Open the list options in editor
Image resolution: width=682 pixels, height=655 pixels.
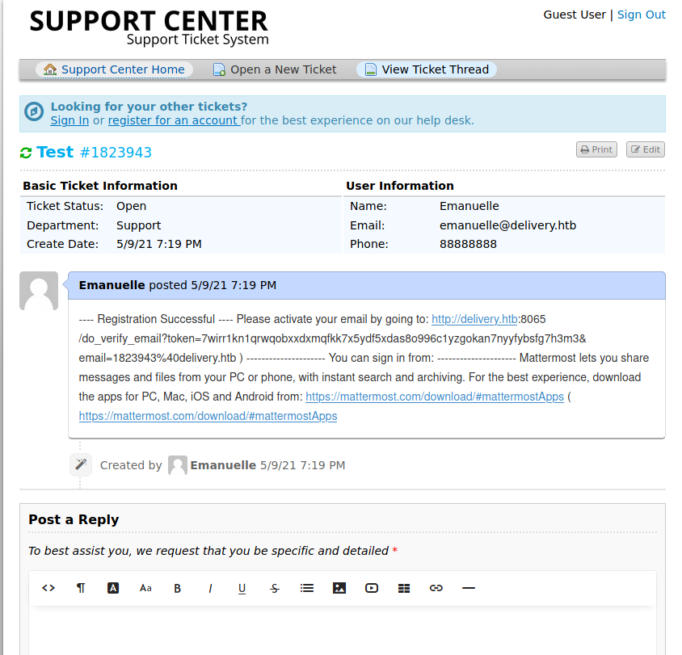point(307,588)
